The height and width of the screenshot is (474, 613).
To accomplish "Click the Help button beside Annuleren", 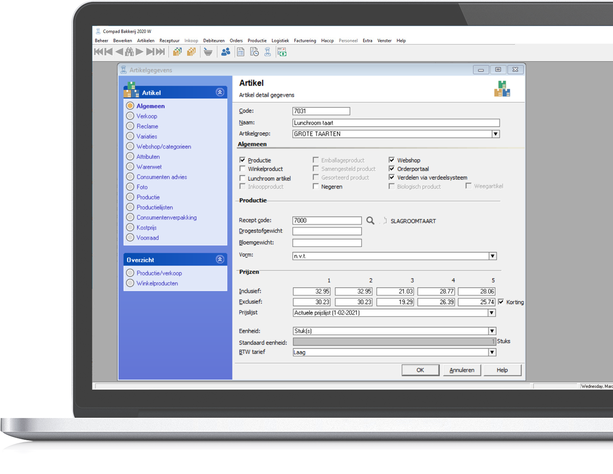I will 502,370.
